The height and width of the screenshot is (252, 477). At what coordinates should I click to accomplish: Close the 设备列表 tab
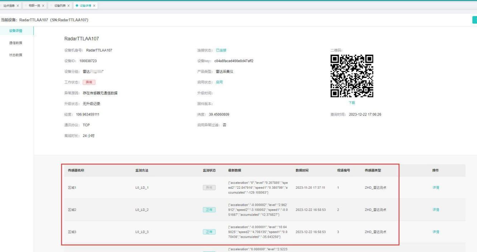point(68,6)
